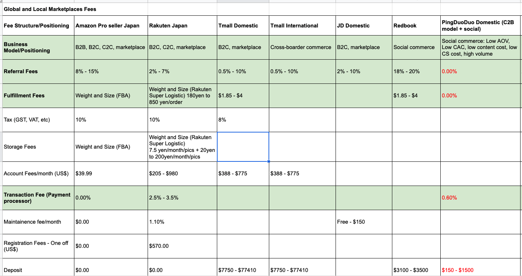Select the Rakuten Japan column header
The width and height of the screenshot is (522, 276).
pyautogui.click(x=182, y=26)
